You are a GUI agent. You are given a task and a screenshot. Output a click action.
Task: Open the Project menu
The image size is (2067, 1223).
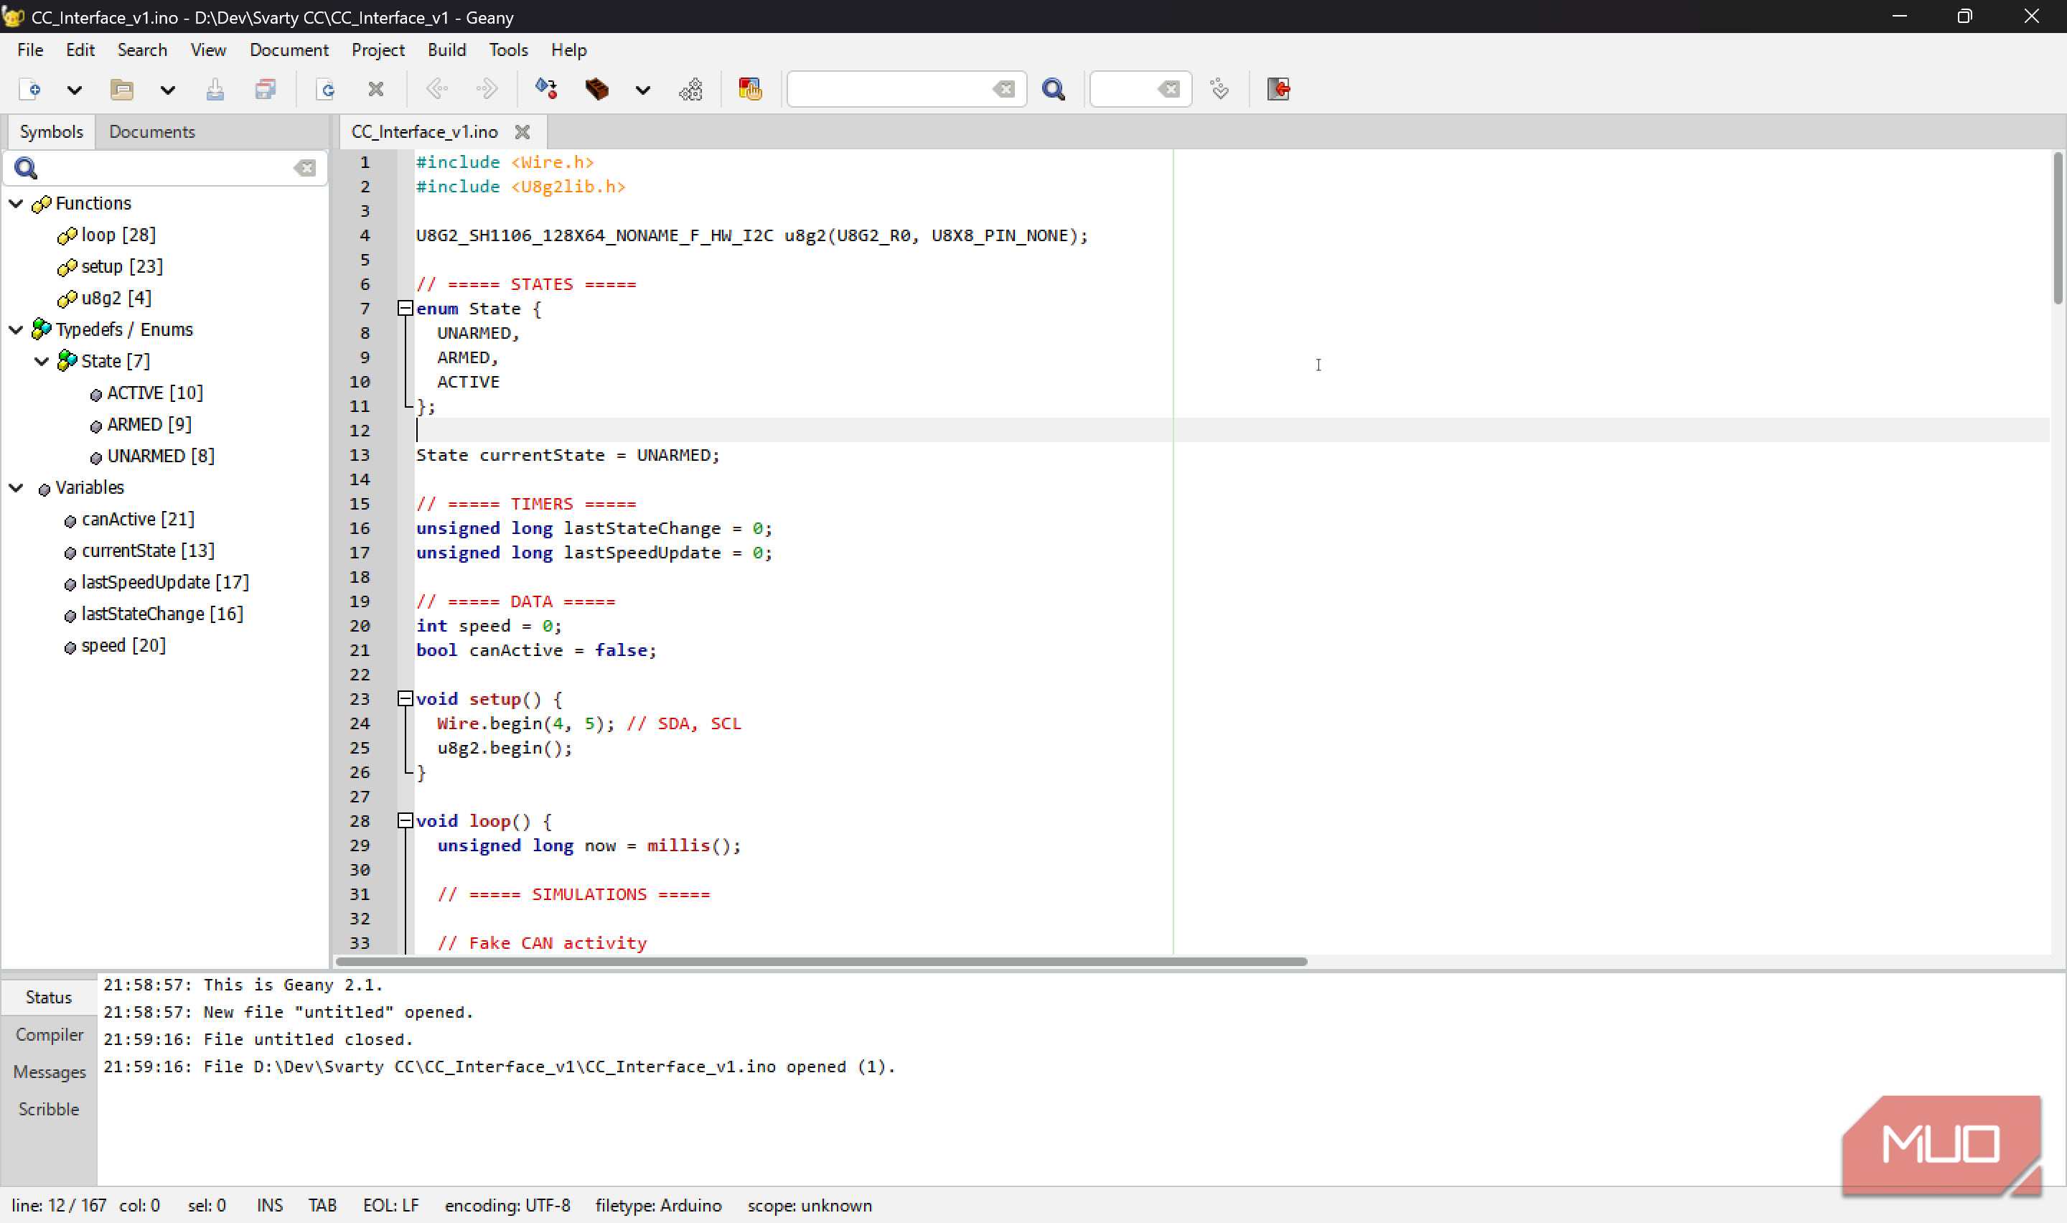pyautogui.click(x=378, y=50)
